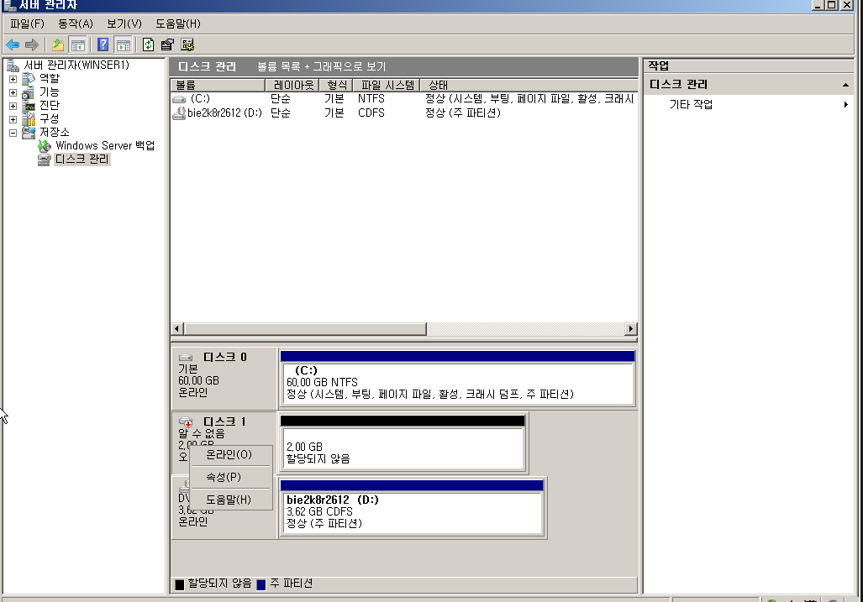Click the Forward arrow toolbar icon
This screenshot has width=863, height=602.
tap(32, 44)
